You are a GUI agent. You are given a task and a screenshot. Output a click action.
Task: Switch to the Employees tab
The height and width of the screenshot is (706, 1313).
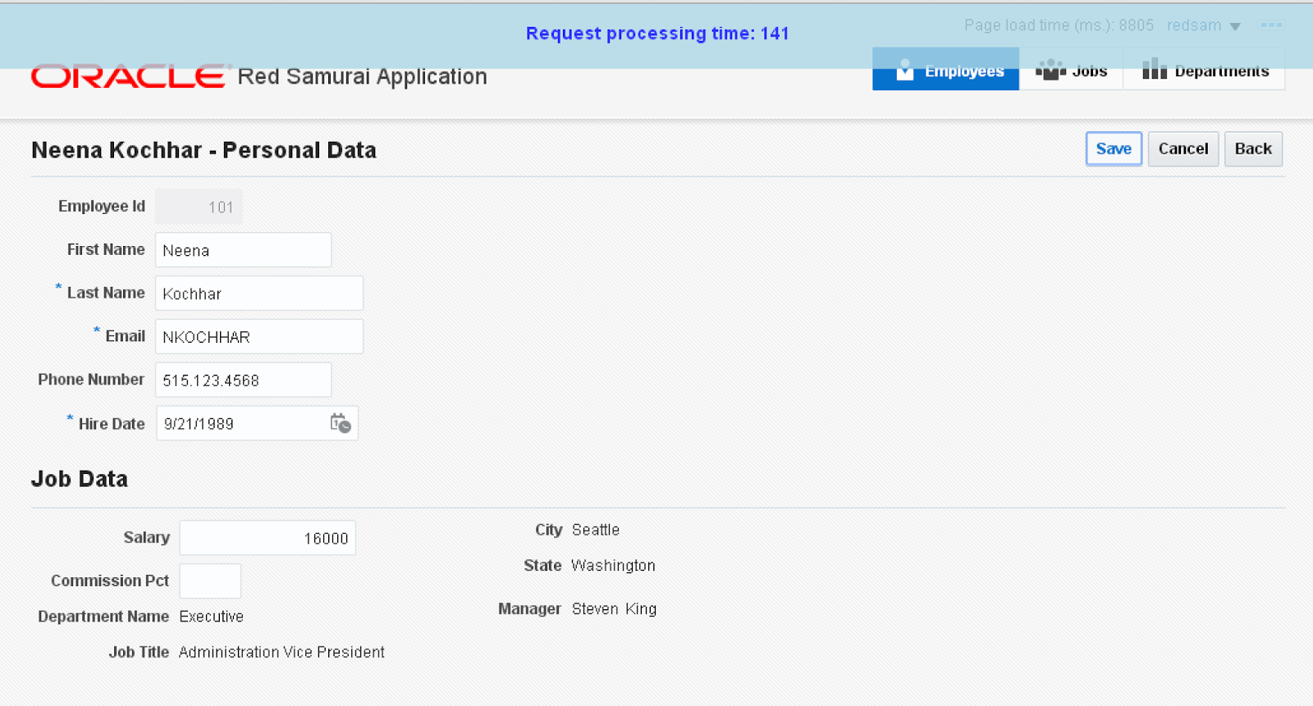pyautogui.click(x=945, y=71)
